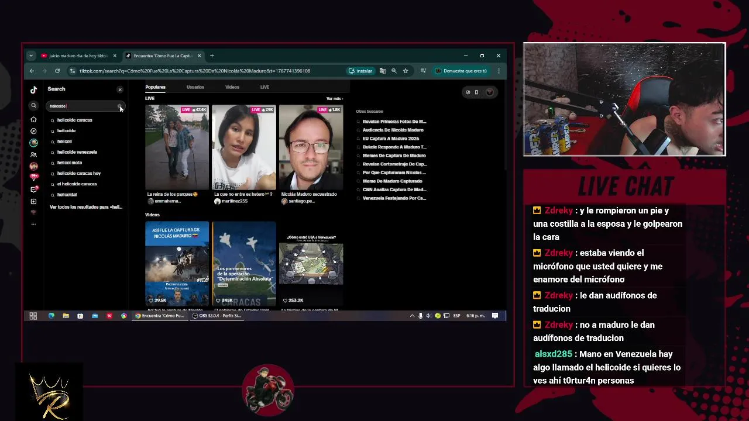
Task: Select the plain 'helicoide' suggestion
Action: click(x=66, y=131)
